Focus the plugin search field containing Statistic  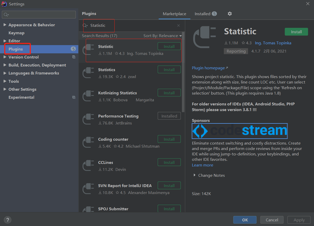point(132,26)
